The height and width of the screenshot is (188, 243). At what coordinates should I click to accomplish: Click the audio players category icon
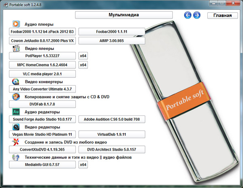pos(16,24)
